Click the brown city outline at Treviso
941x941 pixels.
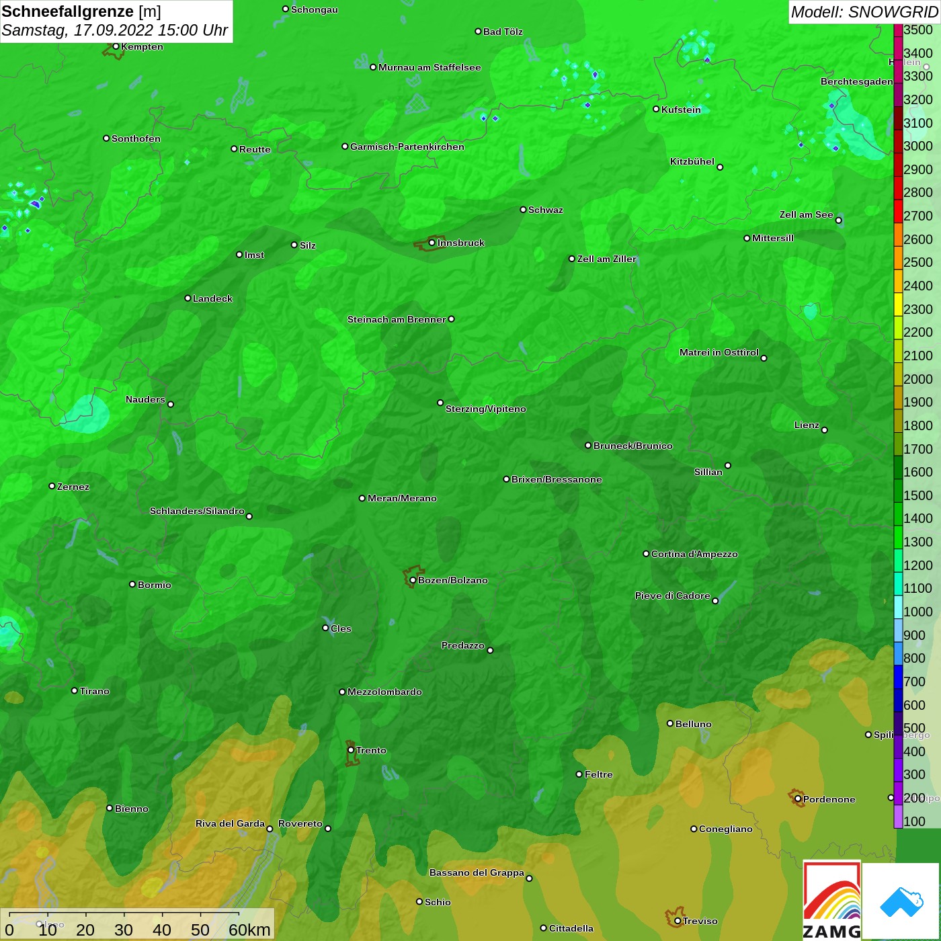pyautogui.click(x=674, y=917)
